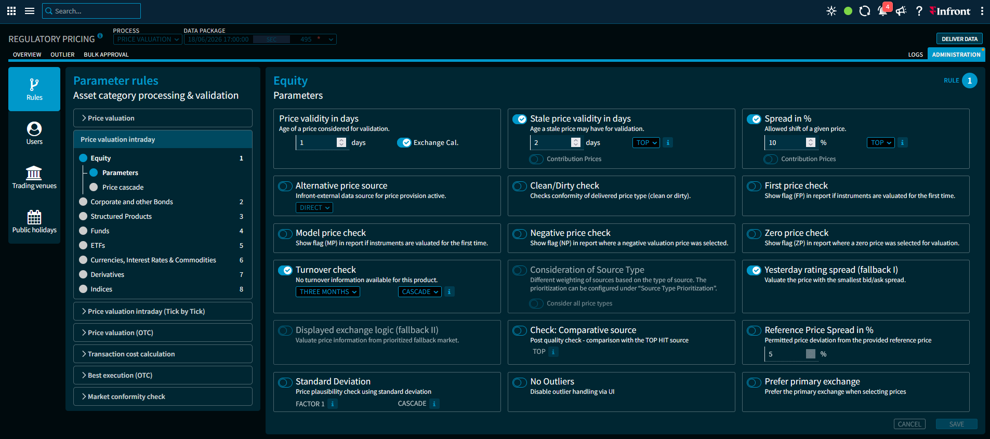
Task: Open the announcements megaphone icon
Action: pyautogui.click(x=901, y=11)
